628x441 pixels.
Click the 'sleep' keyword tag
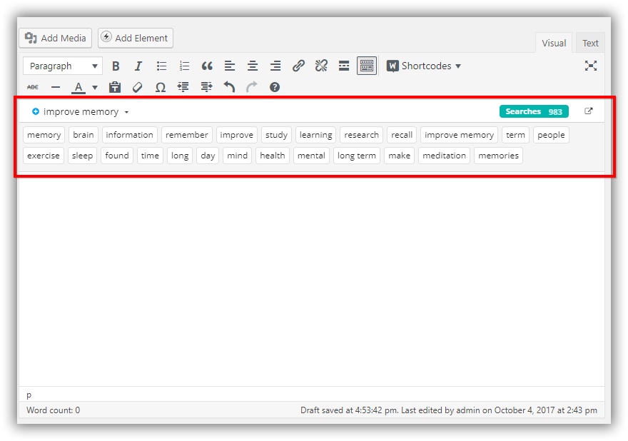(x=82, y=156)
